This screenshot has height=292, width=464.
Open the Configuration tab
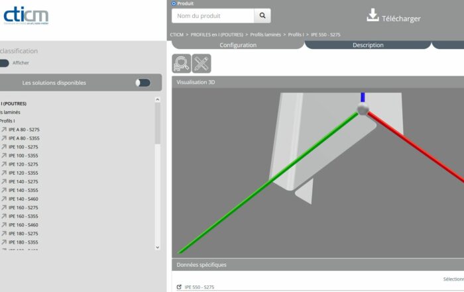[238, 45]
